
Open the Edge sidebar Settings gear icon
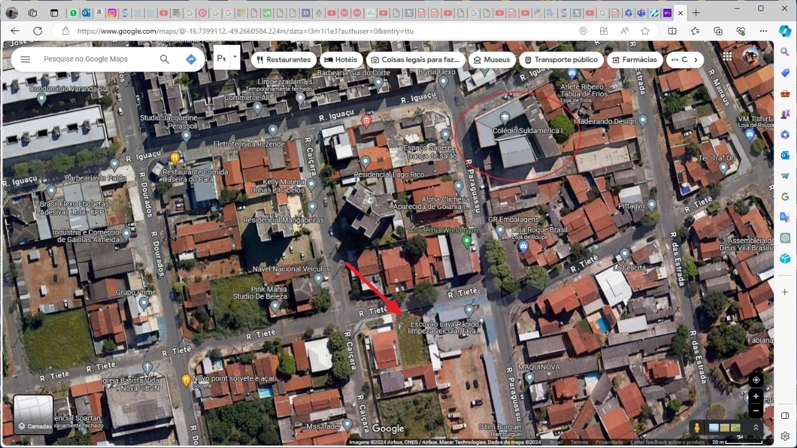click(x=785, y=436)
